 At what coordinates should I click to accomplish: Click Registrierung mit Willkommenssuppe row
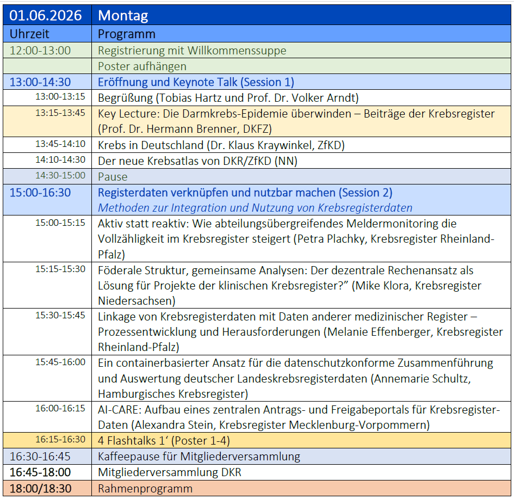192,51
